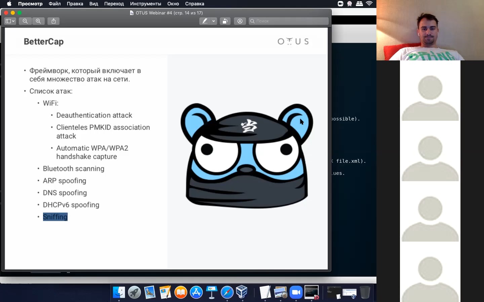Open Zoom app from the Dock
The width and height of the screenshot is (484, 302).
[x=296, y=292]
